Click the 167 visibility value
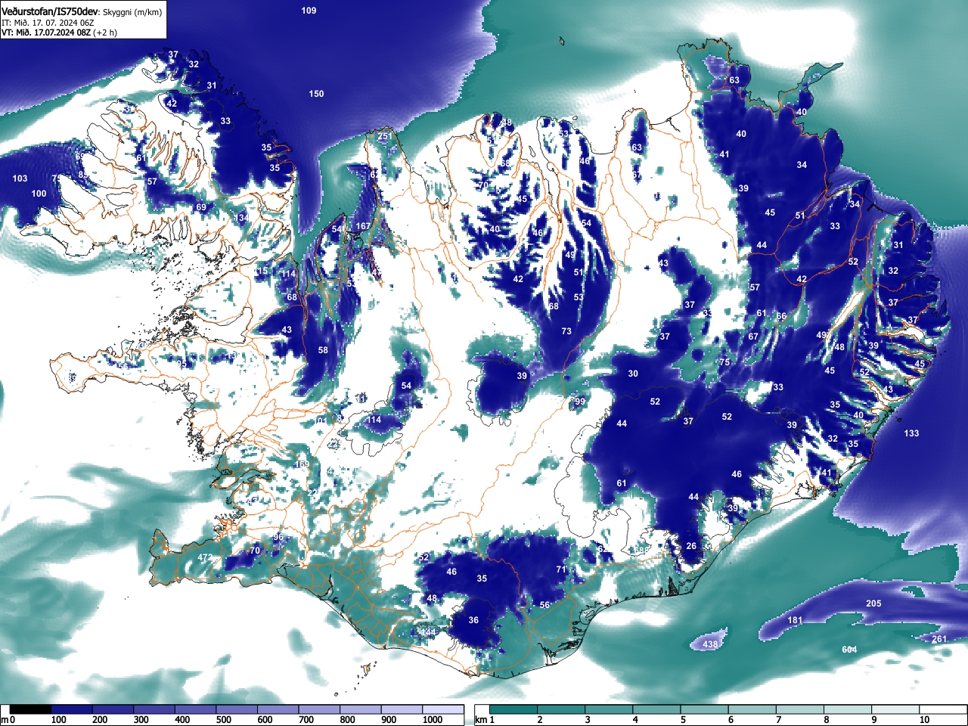The image size is (968, 726). point(363,226)
